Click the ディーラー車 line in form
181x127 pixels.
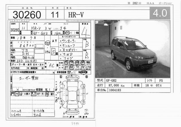[x=27, y=65]
